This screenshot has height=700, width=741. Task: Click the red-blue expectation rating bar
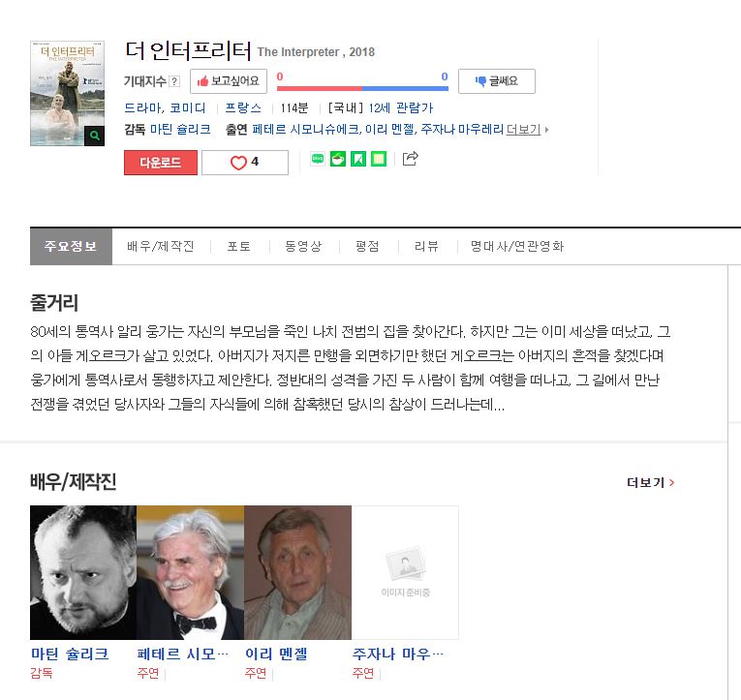362,88
